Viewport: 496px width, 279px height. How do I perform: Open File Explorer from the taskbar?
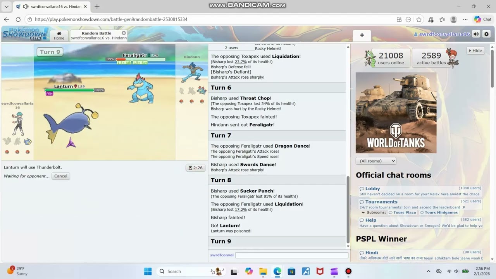point(263,271)
